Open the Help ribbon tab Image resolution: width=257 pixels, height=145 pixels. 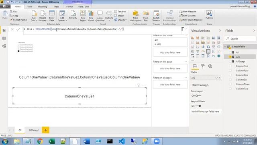click(x=57, y=6)
